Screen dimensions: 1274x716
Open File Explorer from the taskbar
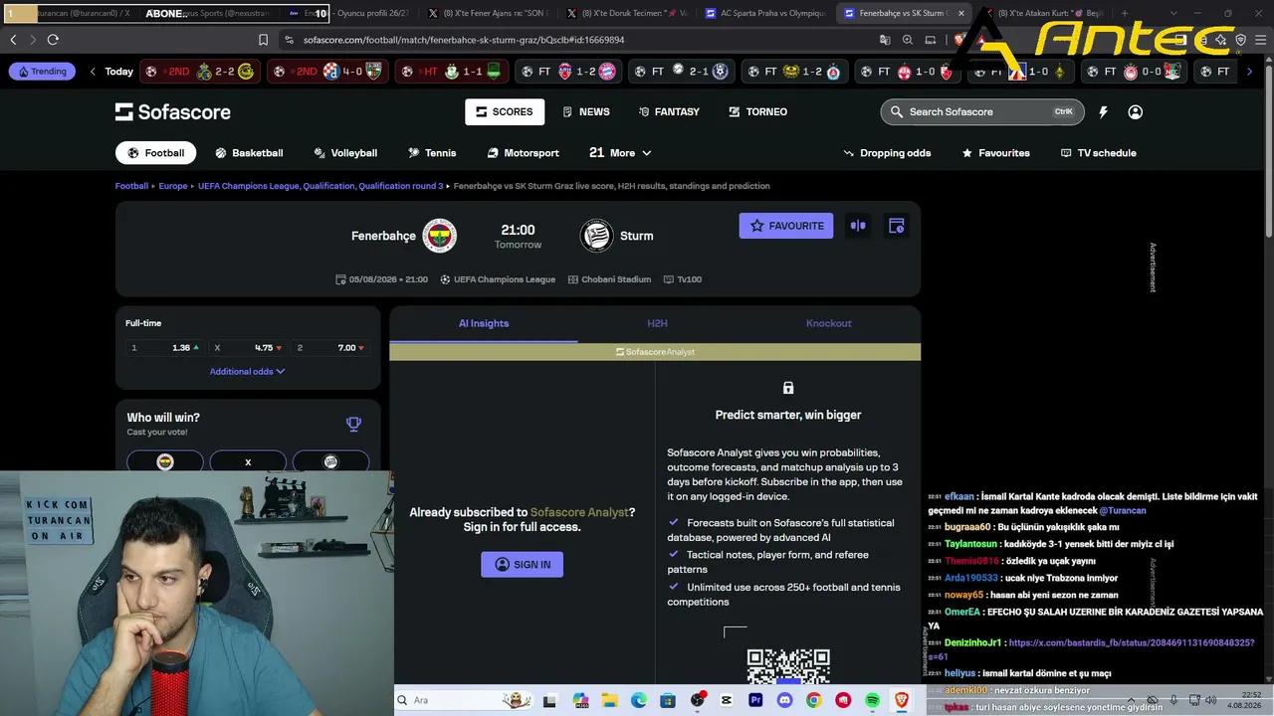[608, 700]
